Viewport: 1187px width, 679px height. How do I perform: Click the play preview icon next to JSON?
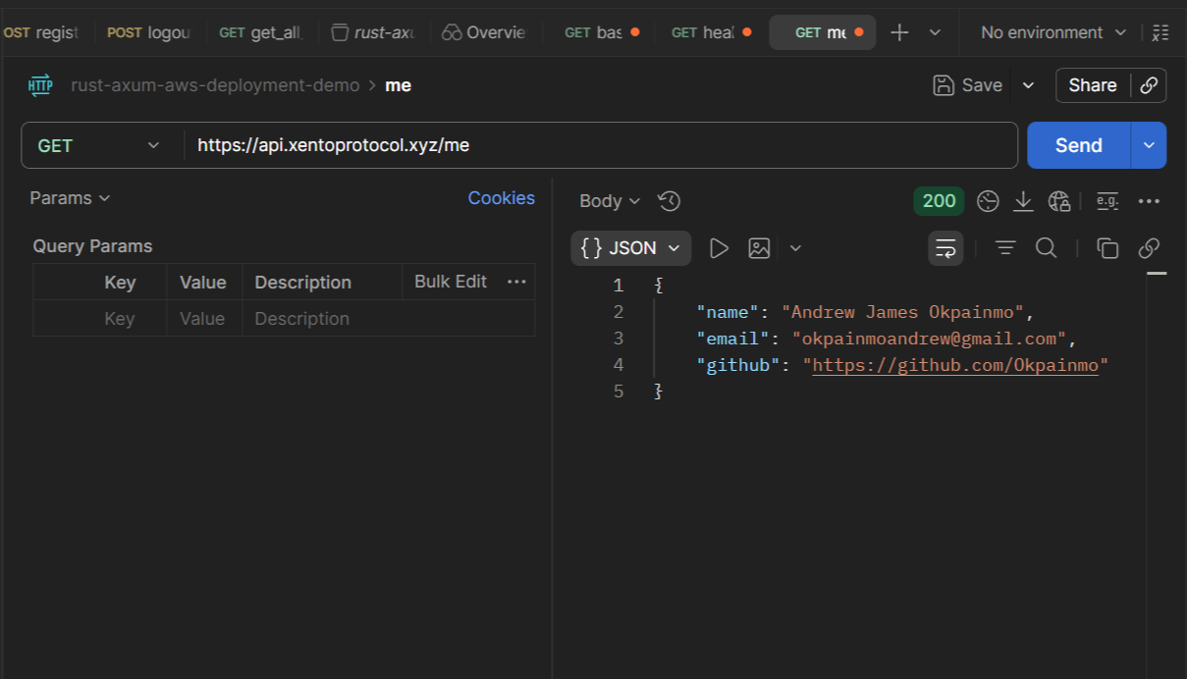tap(719, 248)
